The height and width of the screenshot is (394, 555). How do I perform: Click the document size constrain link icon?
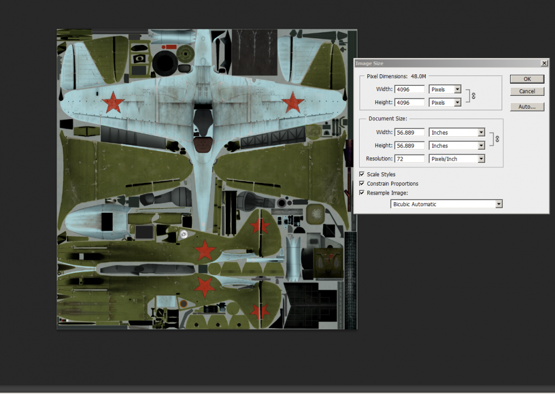coord(497,139)
